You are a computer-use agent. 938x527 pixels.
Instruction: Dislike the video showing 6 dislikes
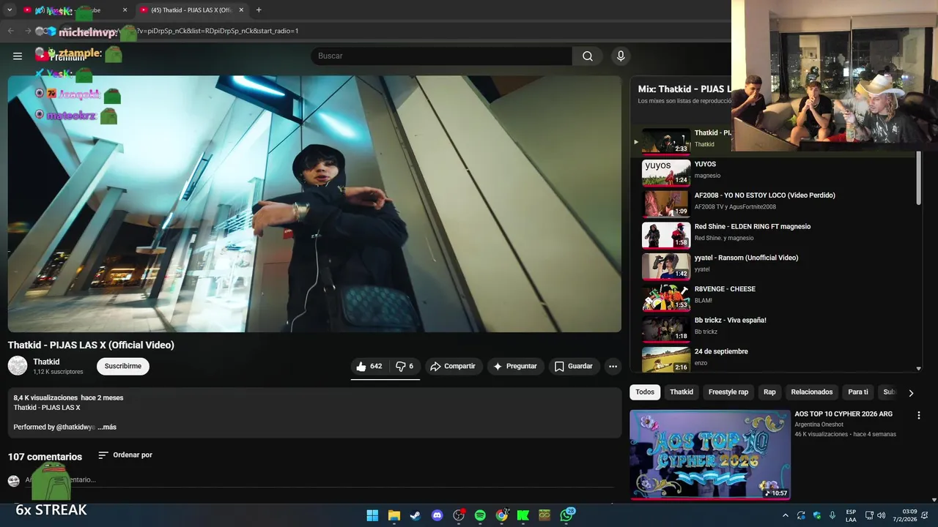click(x=405, y=366)
